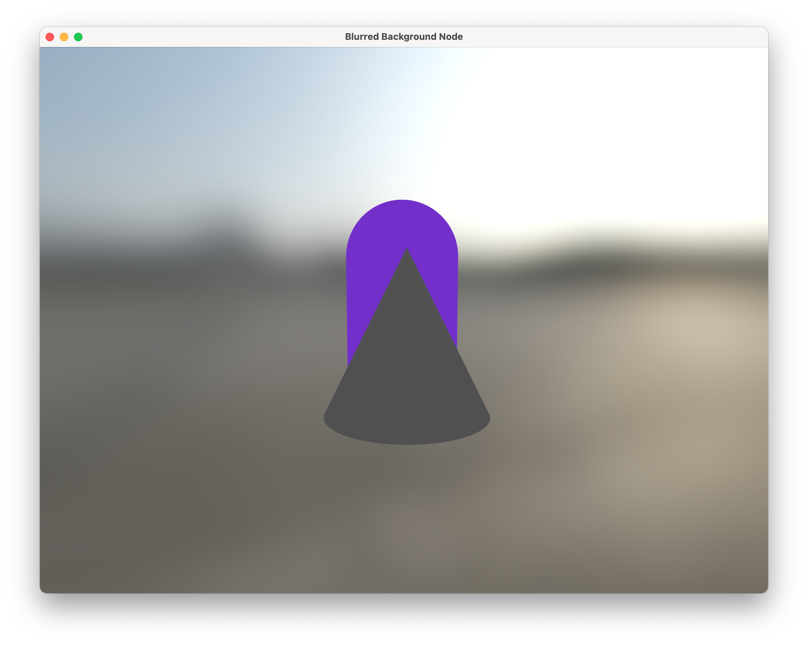Screen dimensions: 808x646
Task: Click the 'Blurred Background Node' window title
Action: 404,37
